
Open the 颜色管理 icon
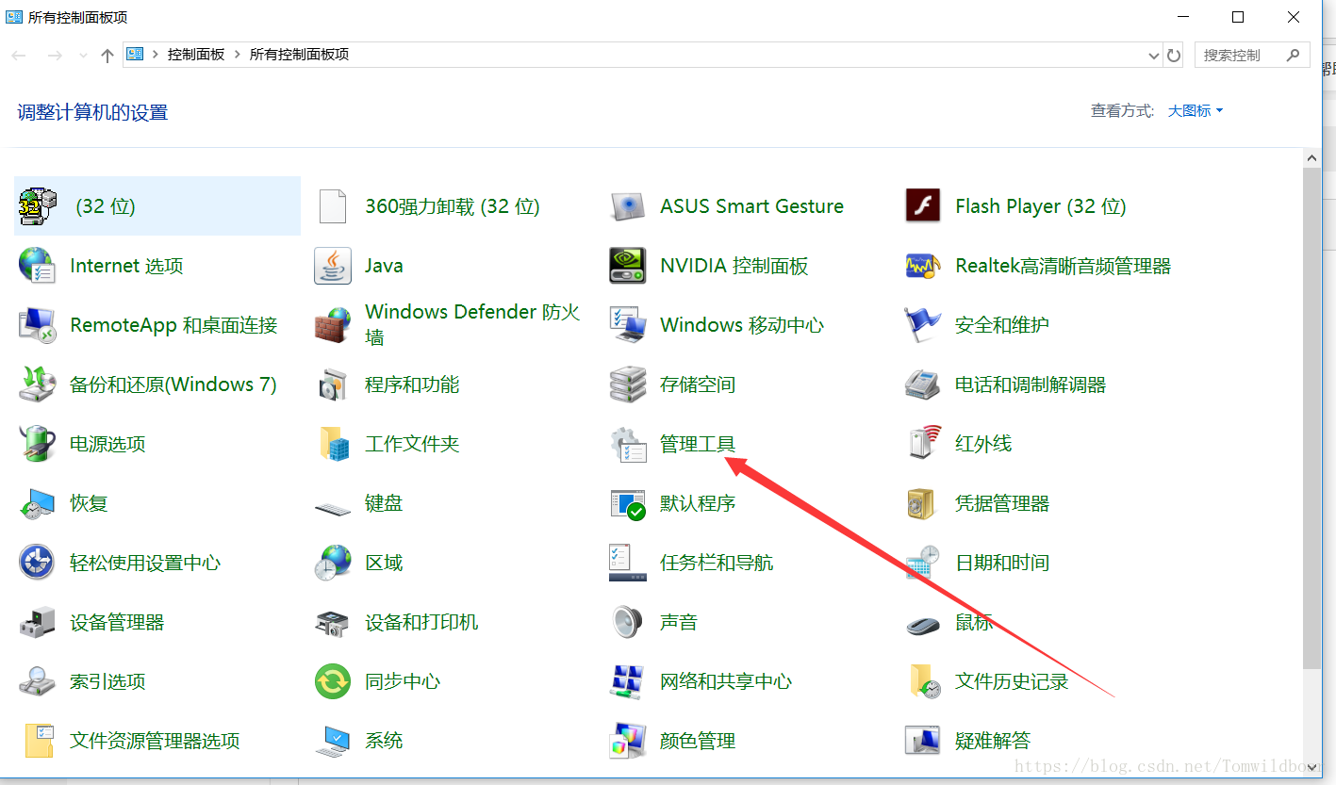[628, 741]
